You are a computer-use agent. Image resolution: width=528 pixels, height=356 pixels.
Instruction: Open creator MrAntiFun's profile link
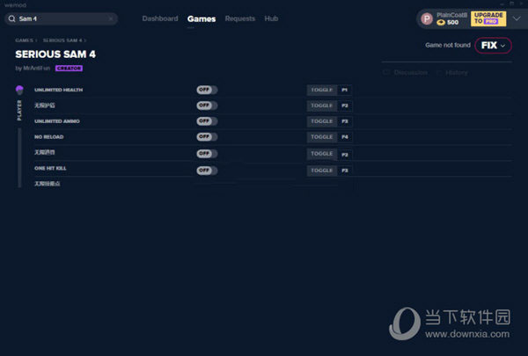(x=36, y=69)
